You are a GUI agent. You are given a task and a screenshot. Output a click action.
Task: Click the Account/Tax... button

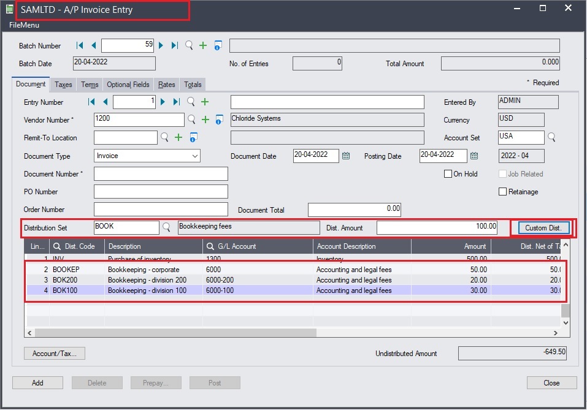pos(54,354)
